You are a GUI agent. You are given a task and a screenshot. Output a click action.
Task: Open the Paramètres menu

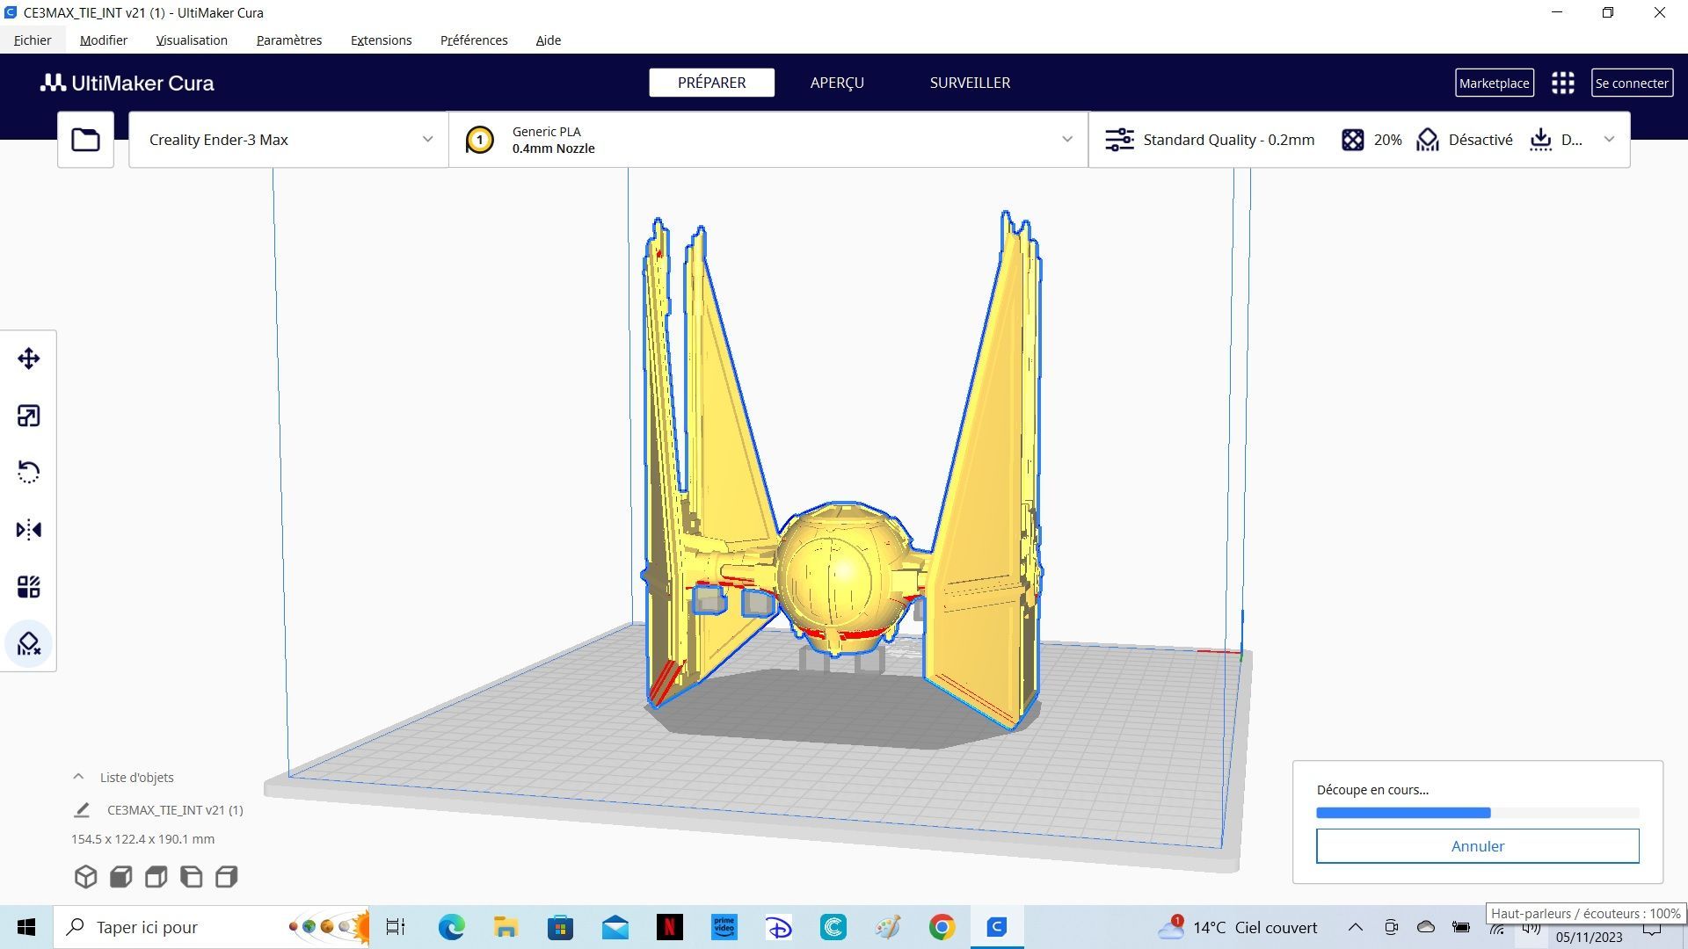point(289,40)
